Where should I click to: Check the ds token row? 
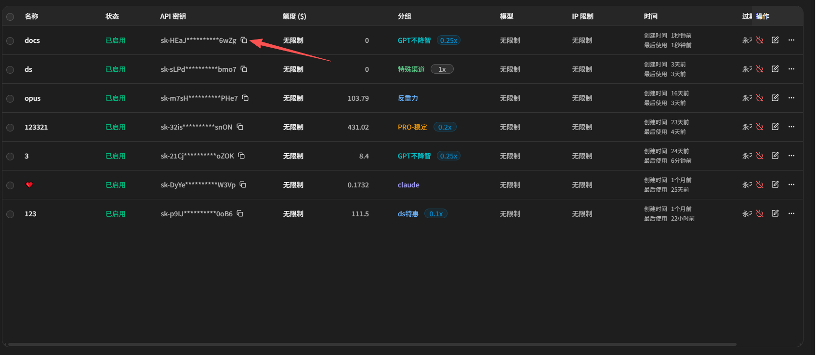click(10, 70)
